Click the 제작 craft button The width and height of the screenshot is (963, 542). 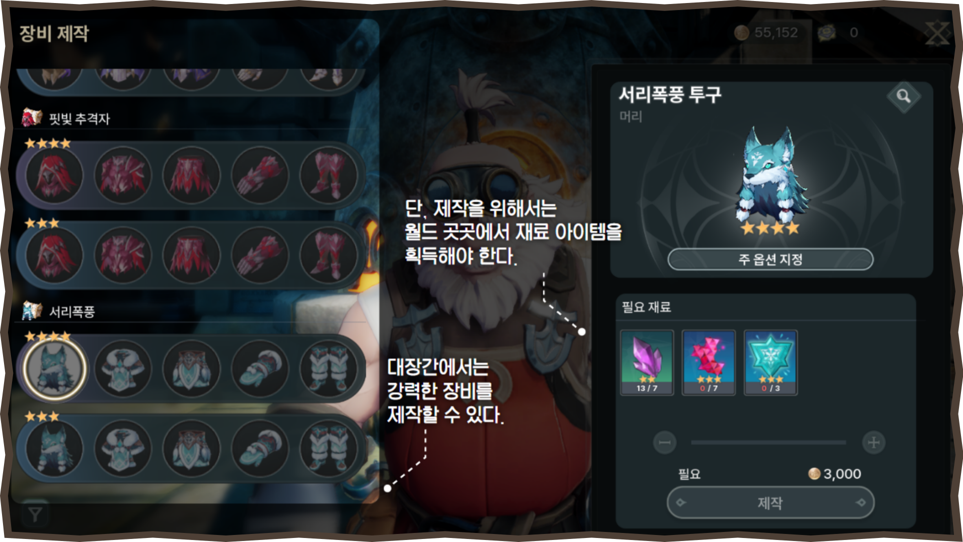click(770, 502)
